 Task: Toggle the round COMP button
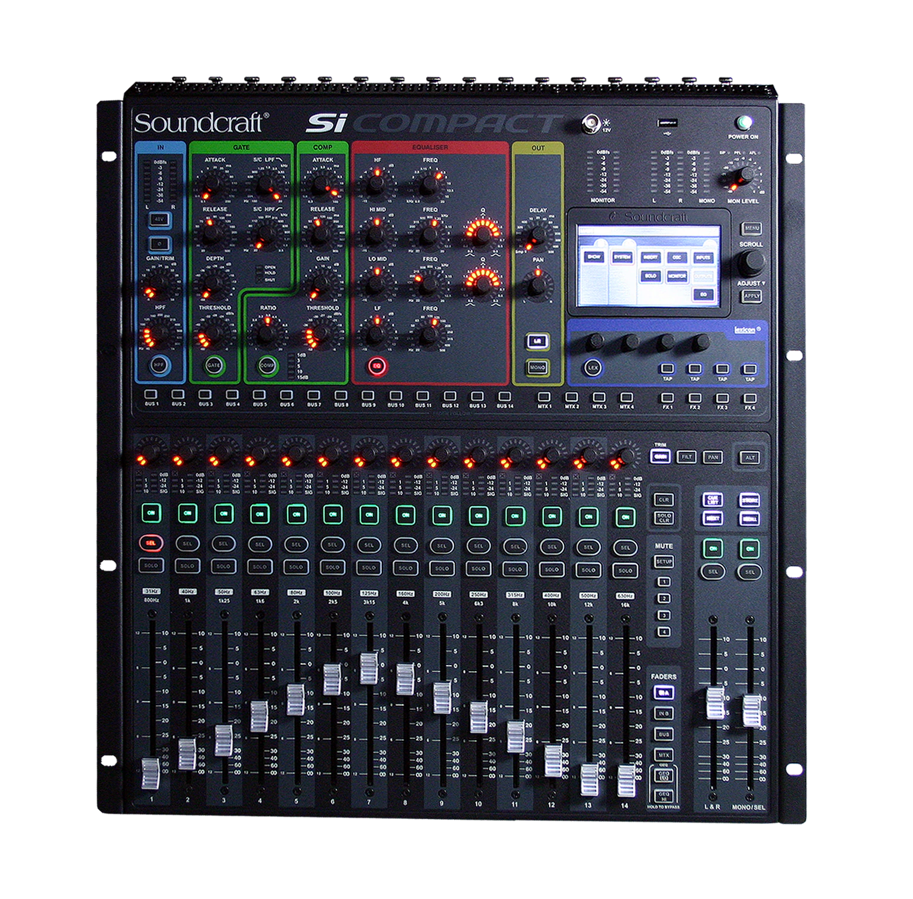[267, 365]
